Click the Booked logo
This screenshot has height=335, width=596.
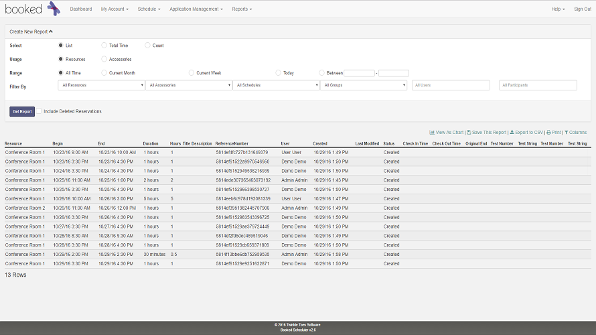pyautogui.click(x=32, y=9)
